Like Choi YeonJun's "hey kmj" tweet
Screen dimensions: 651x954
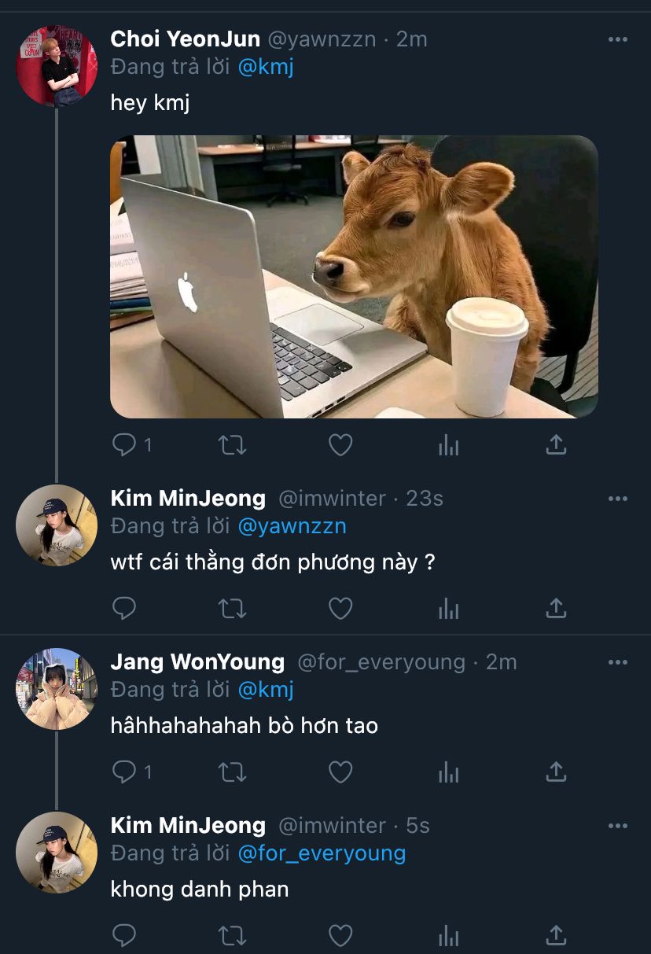click(x=340, y=445)
